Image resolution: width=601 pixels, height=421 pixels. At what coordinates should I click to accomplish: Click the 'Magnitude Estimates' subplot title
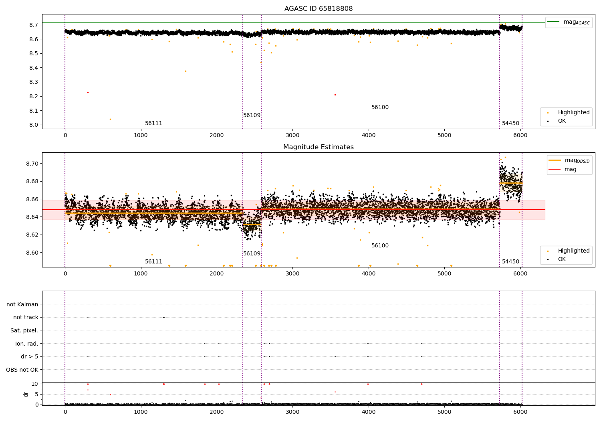319,147
